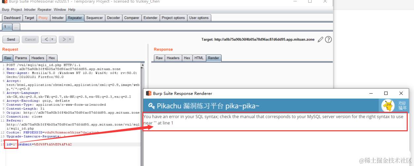Click the Pikachu key logo icon
414x166 pixels.
pyautogui.click(x=151, y=106)
